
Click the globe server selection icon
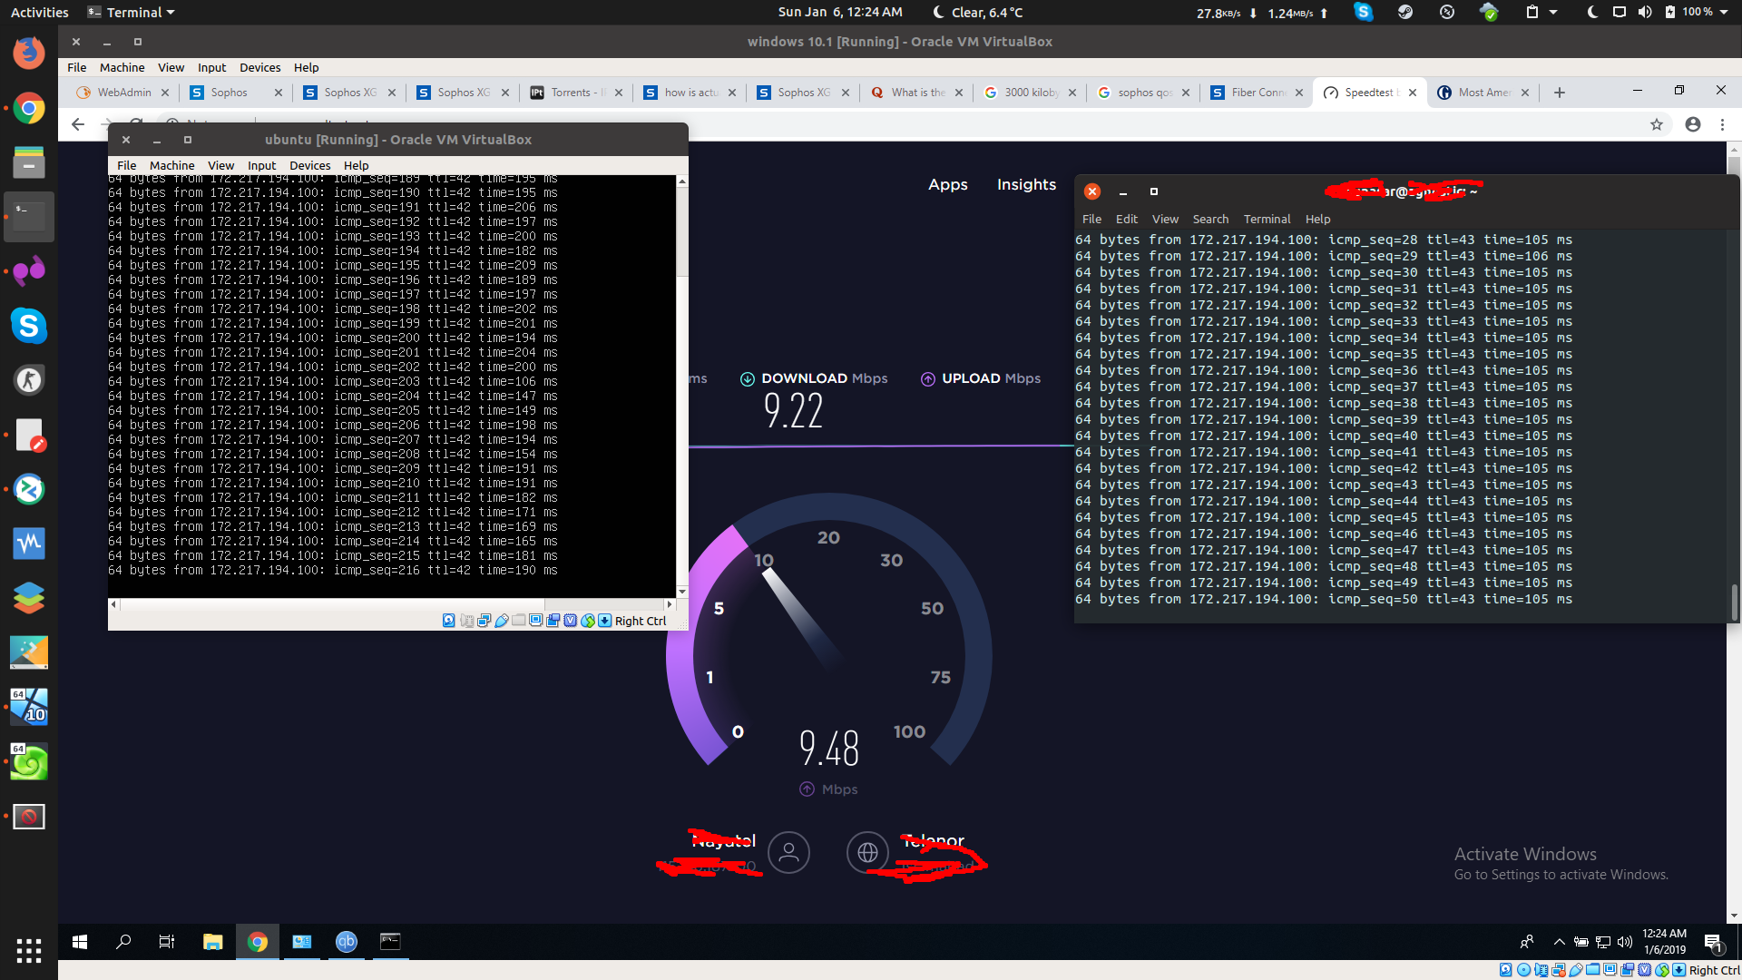coord(867,852)
